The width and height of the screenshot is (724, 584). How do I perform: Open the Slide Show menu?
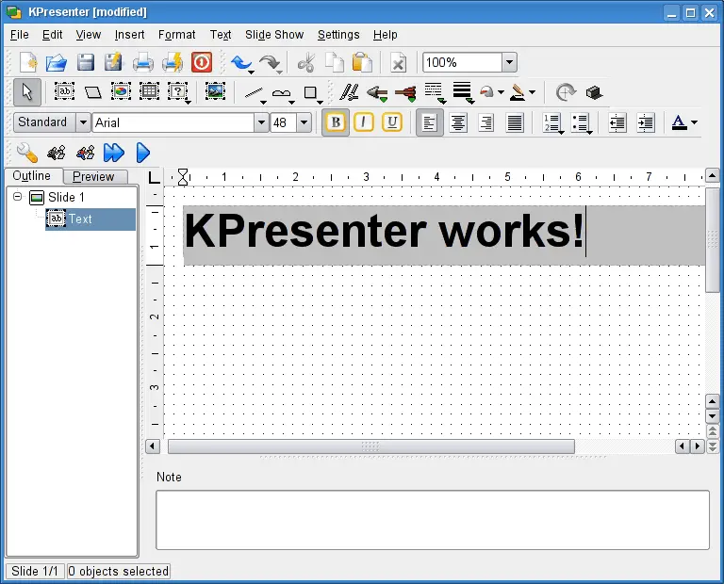pos(274,35)
